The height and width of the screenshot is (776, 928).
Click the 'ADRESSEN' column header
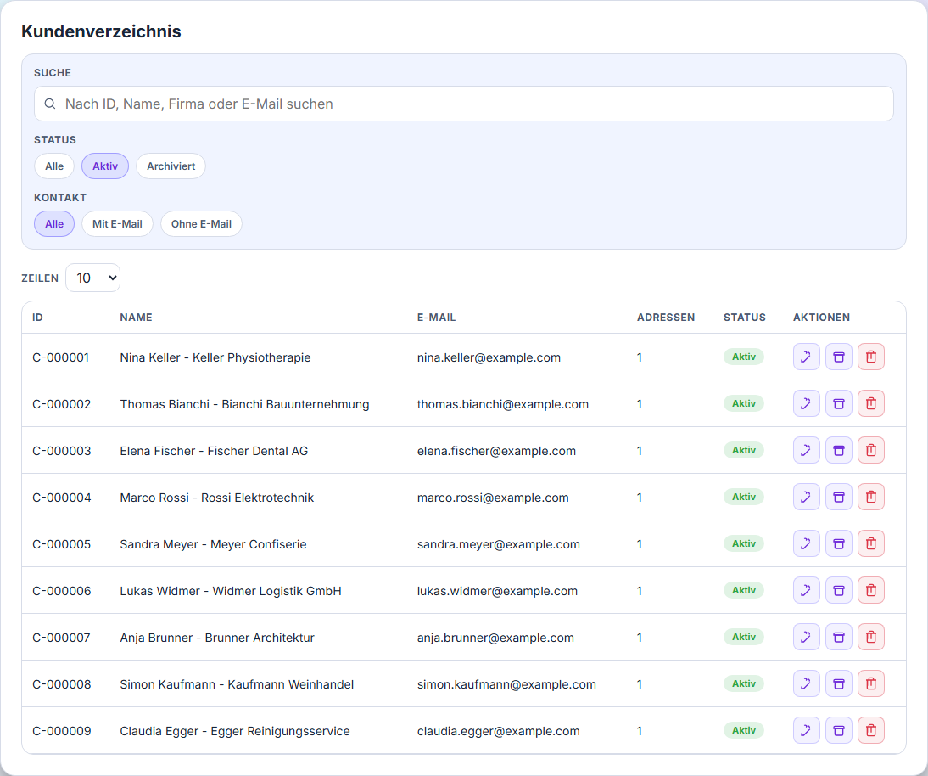666,318
